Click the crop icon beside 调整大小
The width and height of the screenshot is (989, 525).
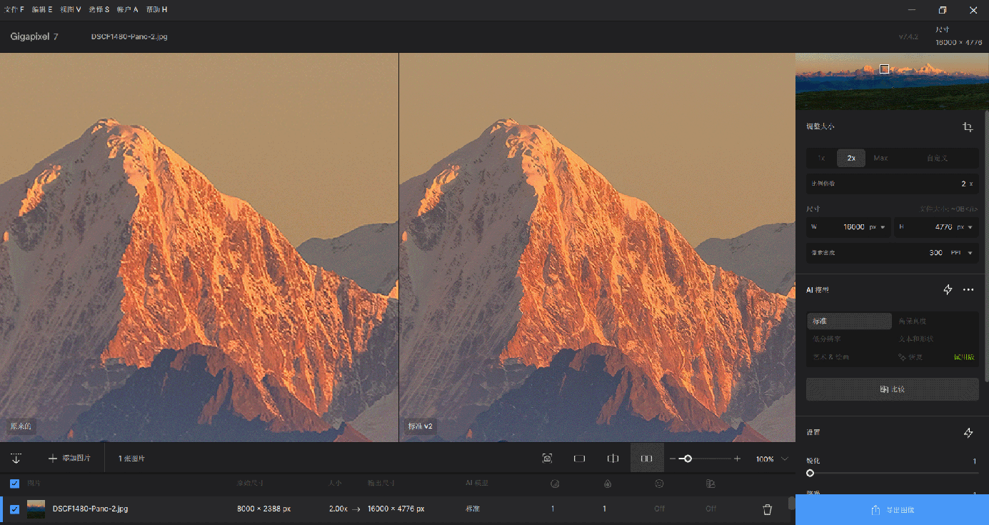968,127
